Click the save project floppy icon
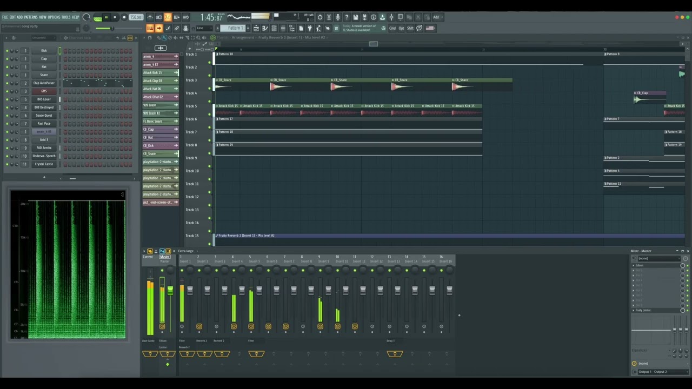 coord(356,17)
